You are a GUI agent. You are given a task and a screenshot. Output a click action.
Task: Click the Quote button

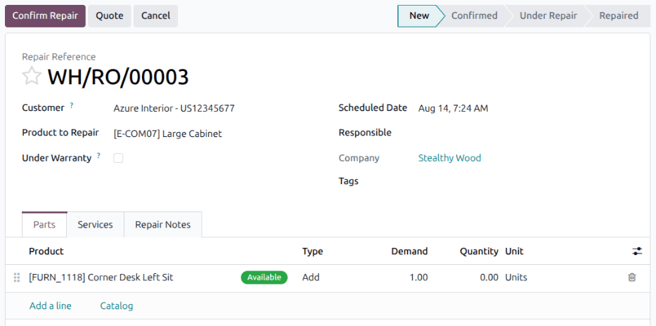(110, 16)
